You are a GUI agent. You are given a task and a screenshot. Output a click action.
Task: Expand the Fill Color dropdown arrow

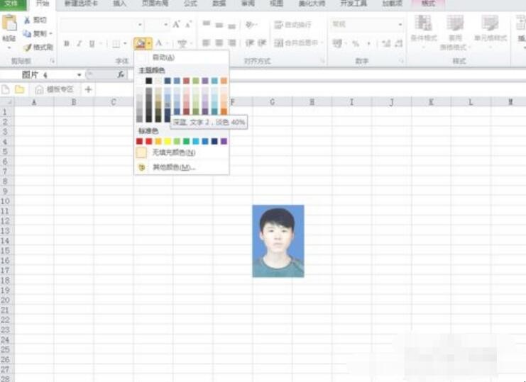[x=149, y=43]
